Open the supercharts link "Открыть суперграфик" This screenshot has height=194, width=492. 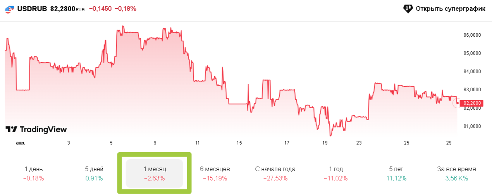point(450,9)
